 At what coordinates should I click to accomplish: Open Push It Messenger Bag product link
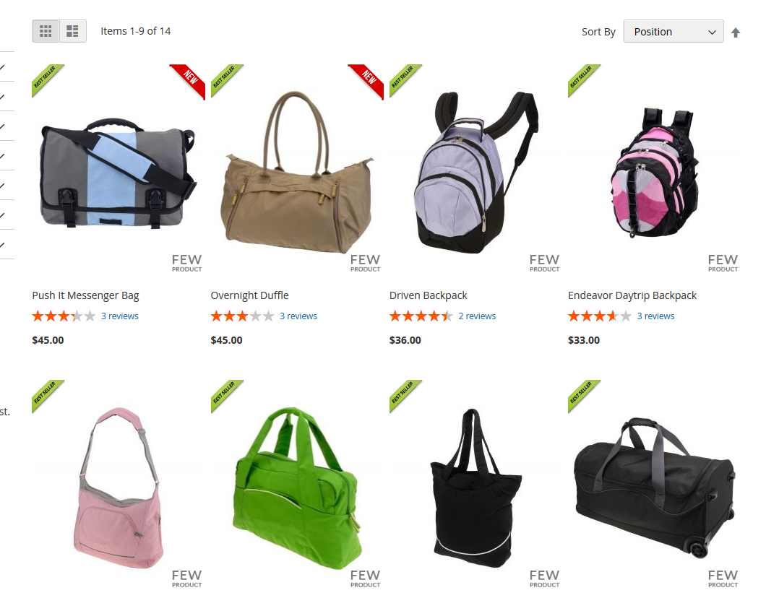pos(85,295)
